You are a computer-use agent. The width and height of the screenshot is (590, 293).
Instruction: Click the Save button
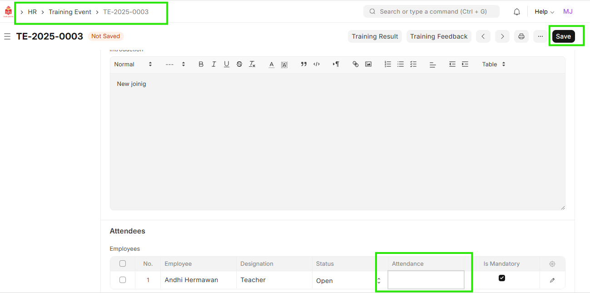(x=563, y=36)
